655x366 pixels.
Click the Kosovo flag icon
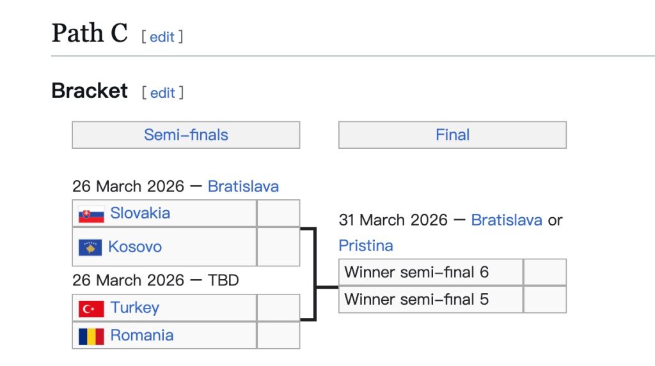90,247
